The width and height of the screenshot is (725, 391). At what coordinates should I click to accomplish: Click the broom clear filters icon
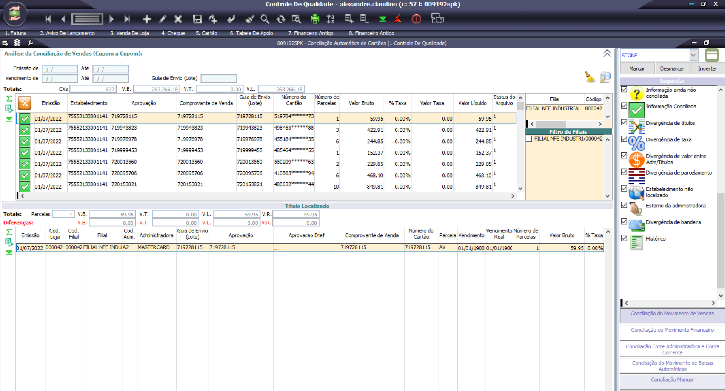pos(590,77)
